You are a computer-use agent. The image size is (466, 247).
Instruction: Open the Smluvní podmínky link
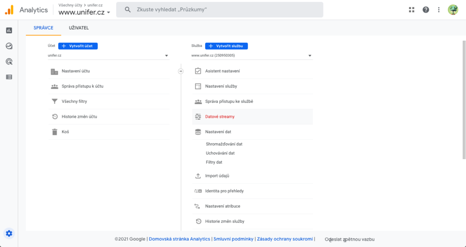coord(233,239)
